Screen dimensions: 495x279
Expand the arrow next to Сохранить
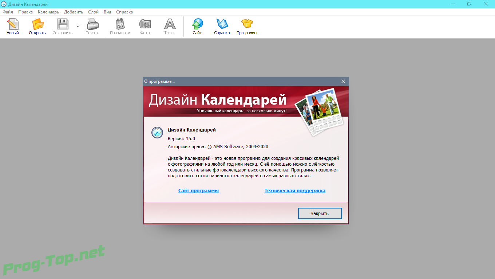point(78,27)
